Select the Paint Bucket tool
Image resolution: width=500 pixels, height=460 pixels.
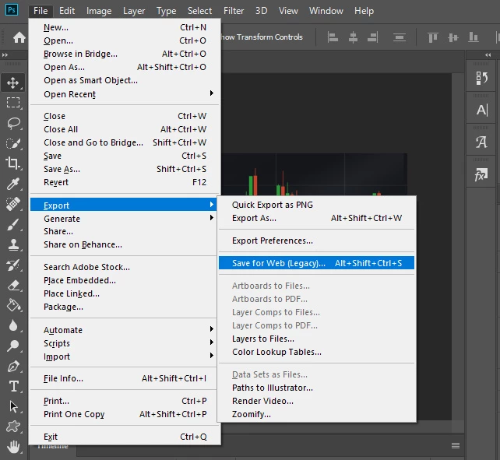pos(12,305)
